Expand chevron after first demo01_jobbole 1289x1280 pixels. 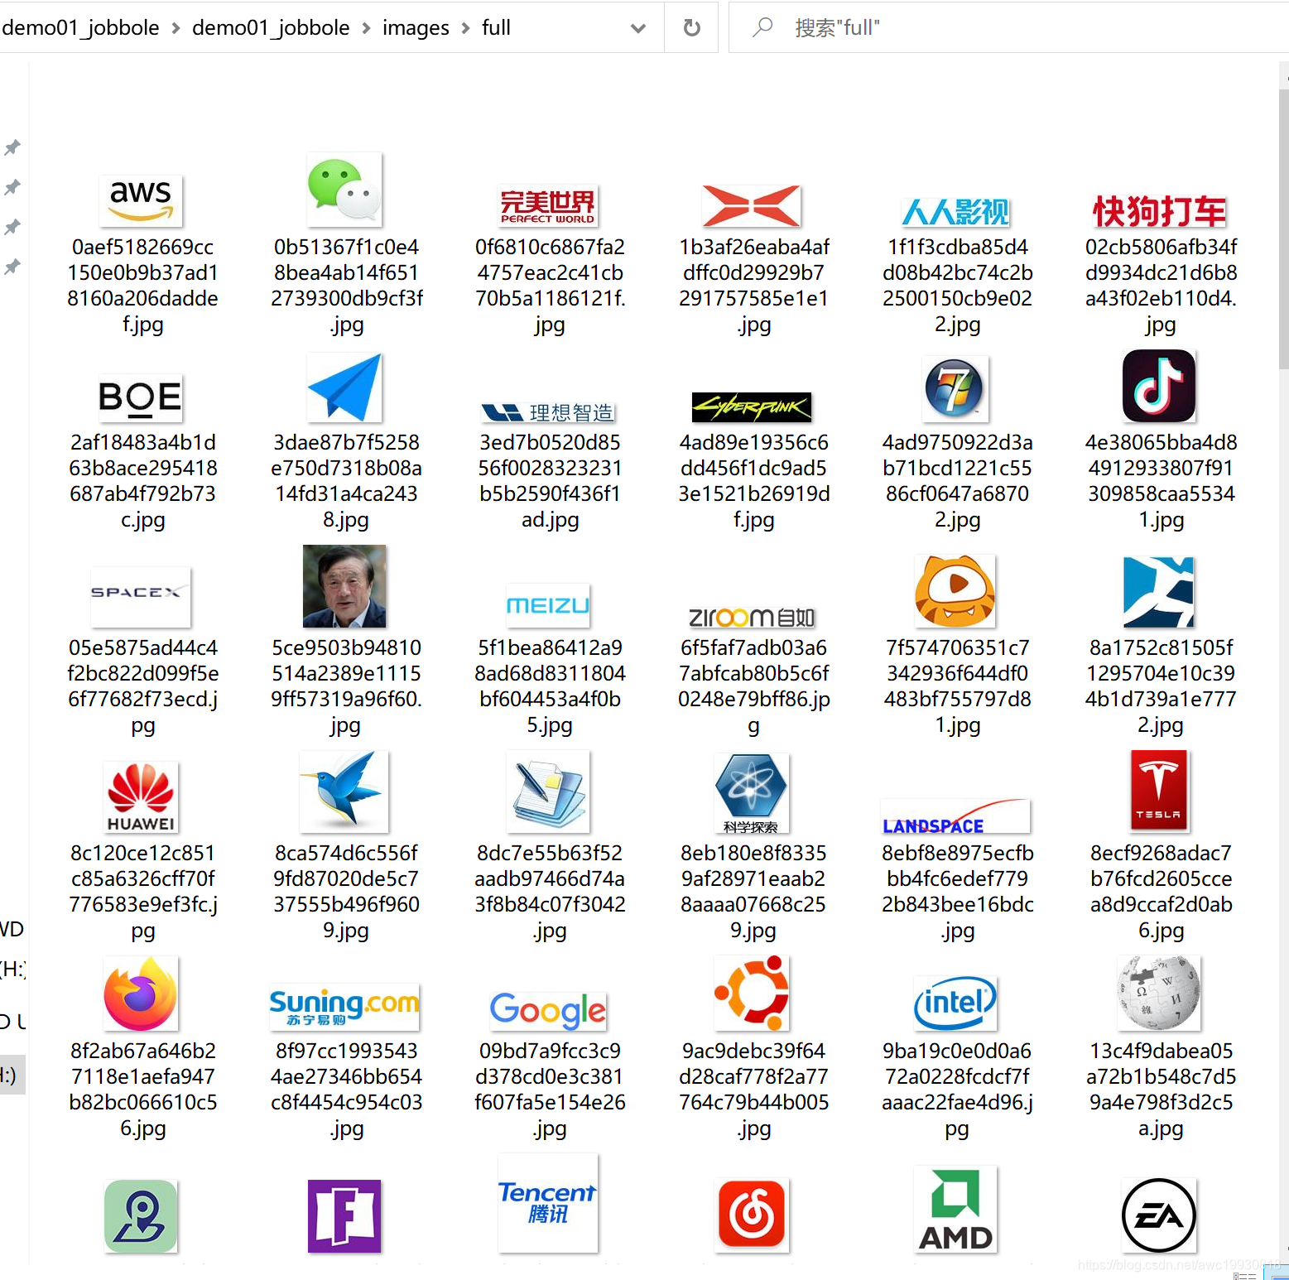176,28
